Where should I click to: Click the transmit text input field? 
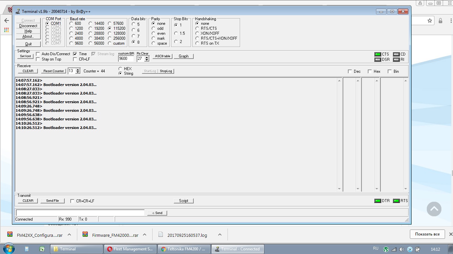[x=80, y=213]
